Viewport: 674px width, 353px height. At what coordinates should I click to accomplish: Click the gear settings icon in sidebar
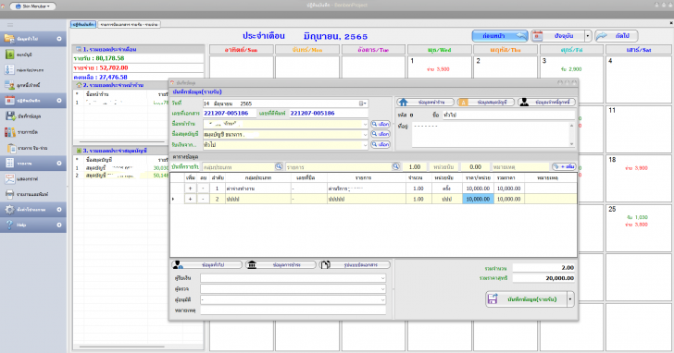coord(9,210)
